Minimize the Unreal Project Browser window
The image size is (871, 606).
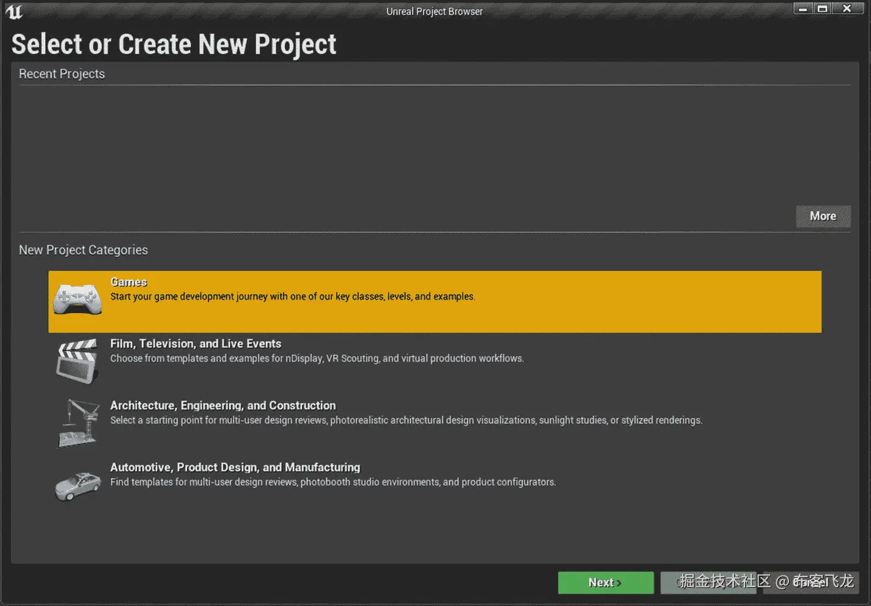803,9
